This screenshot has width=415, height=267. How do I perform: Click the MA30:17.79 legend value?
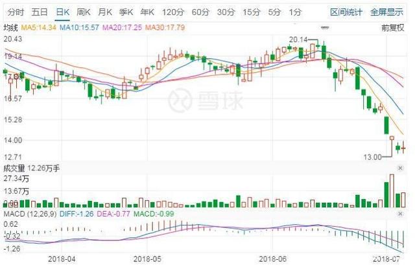[x=165, y=27]
